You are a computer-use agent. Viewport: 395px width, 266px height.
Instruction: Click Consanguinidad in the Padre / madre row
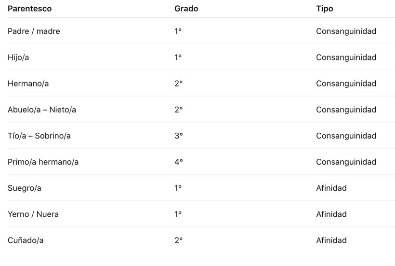(346, 31)
